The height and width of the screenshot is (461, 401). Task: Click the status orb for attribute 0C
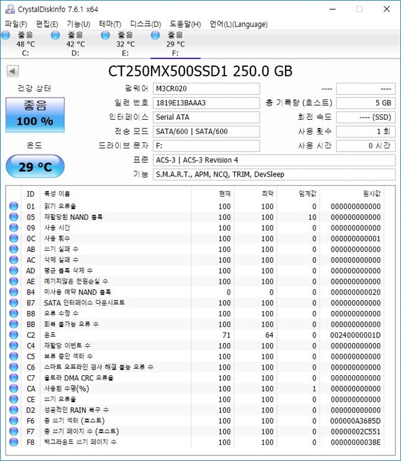(14, 239)
